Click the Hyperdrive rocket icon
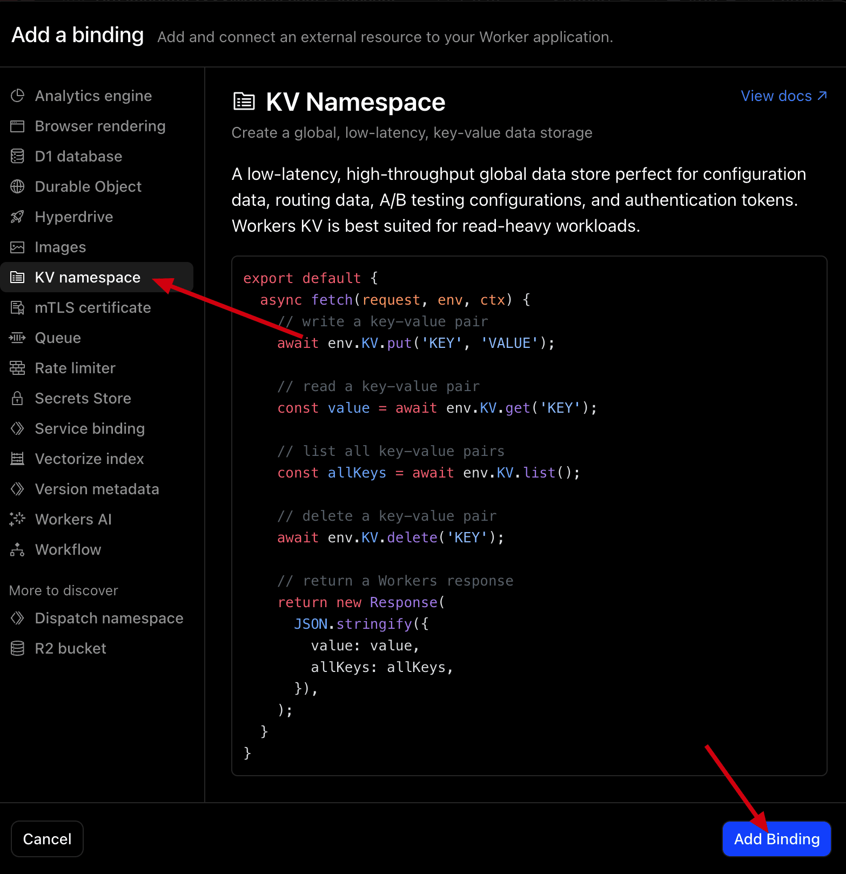The height and width of the screenshot is (874, 846). pos(17,217)
